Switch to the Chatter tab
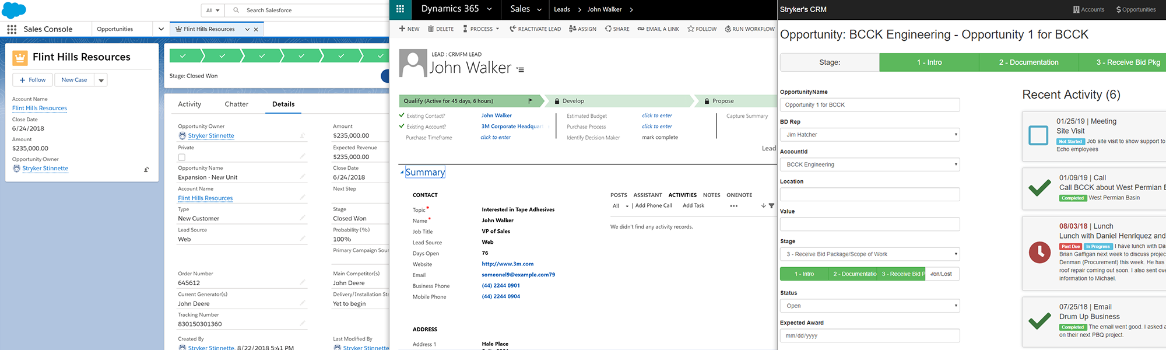Screen dimensions: 1166x350 (237, 104)
